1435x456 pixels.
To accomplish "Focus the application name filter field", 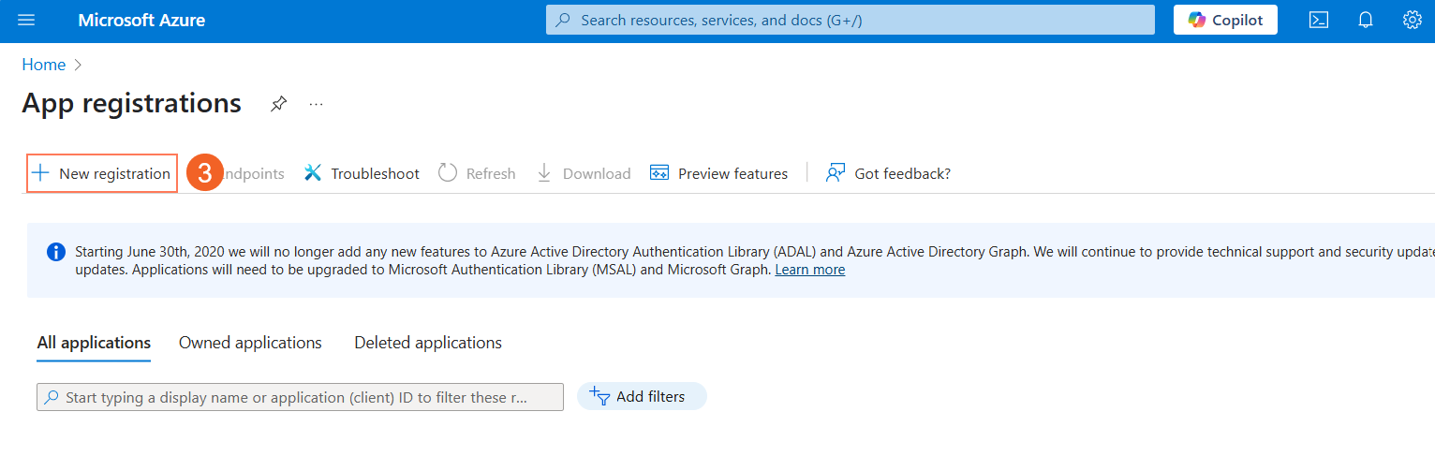I will [300, 397].
